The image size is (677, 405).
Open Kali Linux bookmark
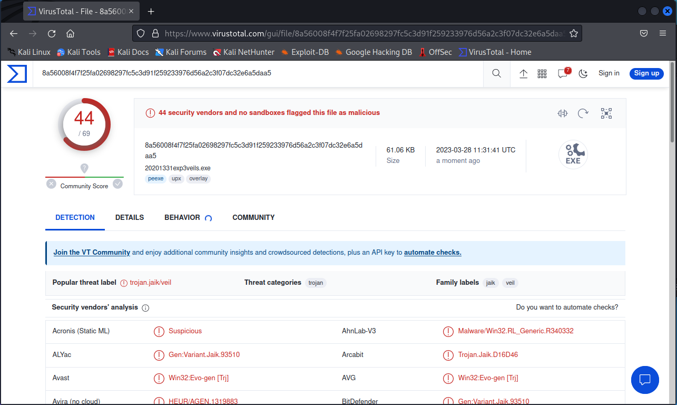point(29,52)
